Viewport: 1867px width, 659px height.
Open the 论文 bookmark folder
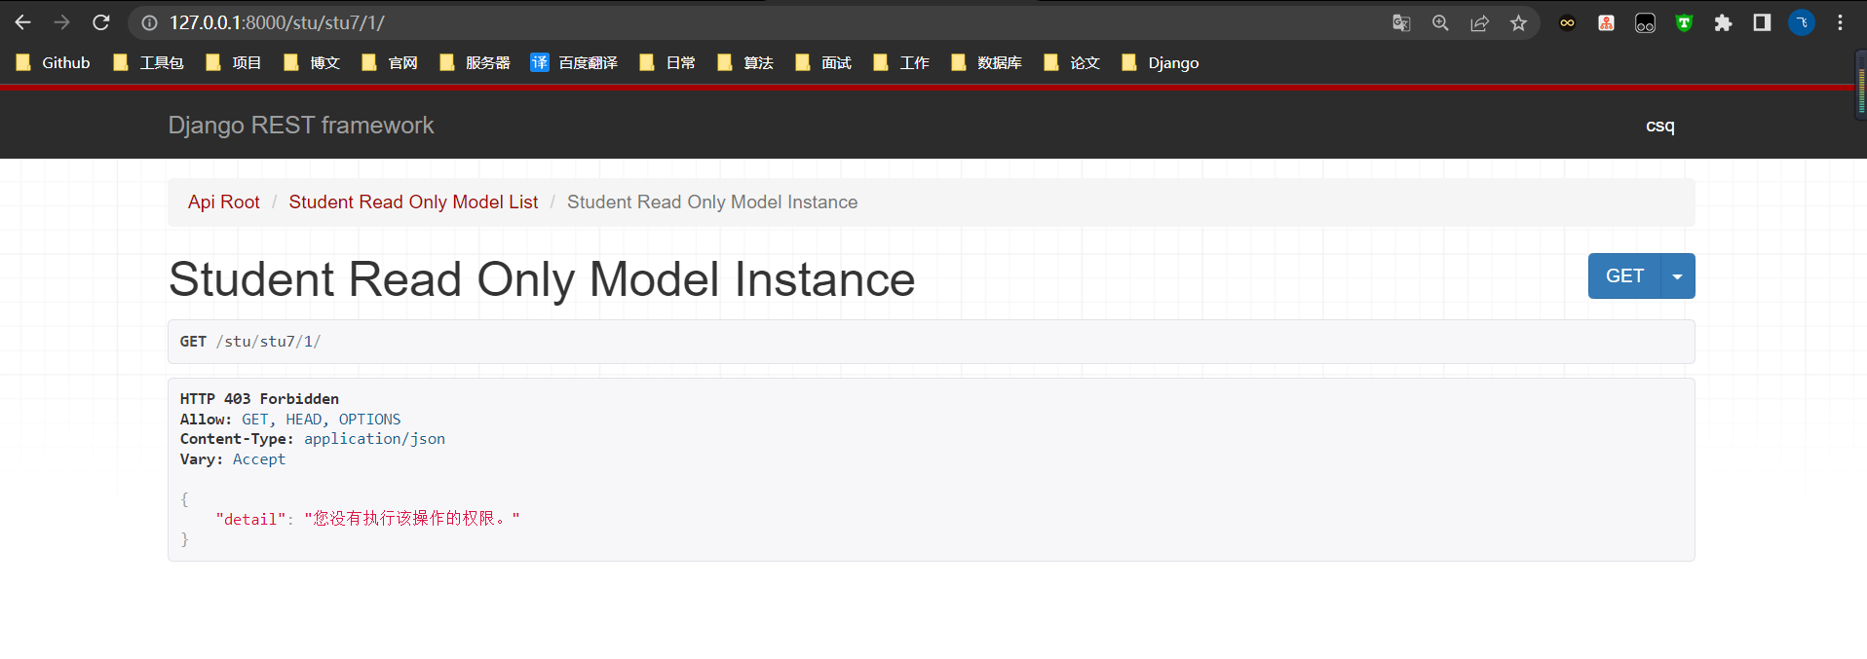click(x=1072, y=62)
